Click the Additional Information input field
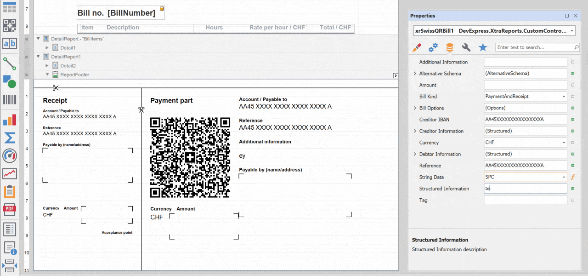Screen dimensions: 588x276 (x=526, y=62)
